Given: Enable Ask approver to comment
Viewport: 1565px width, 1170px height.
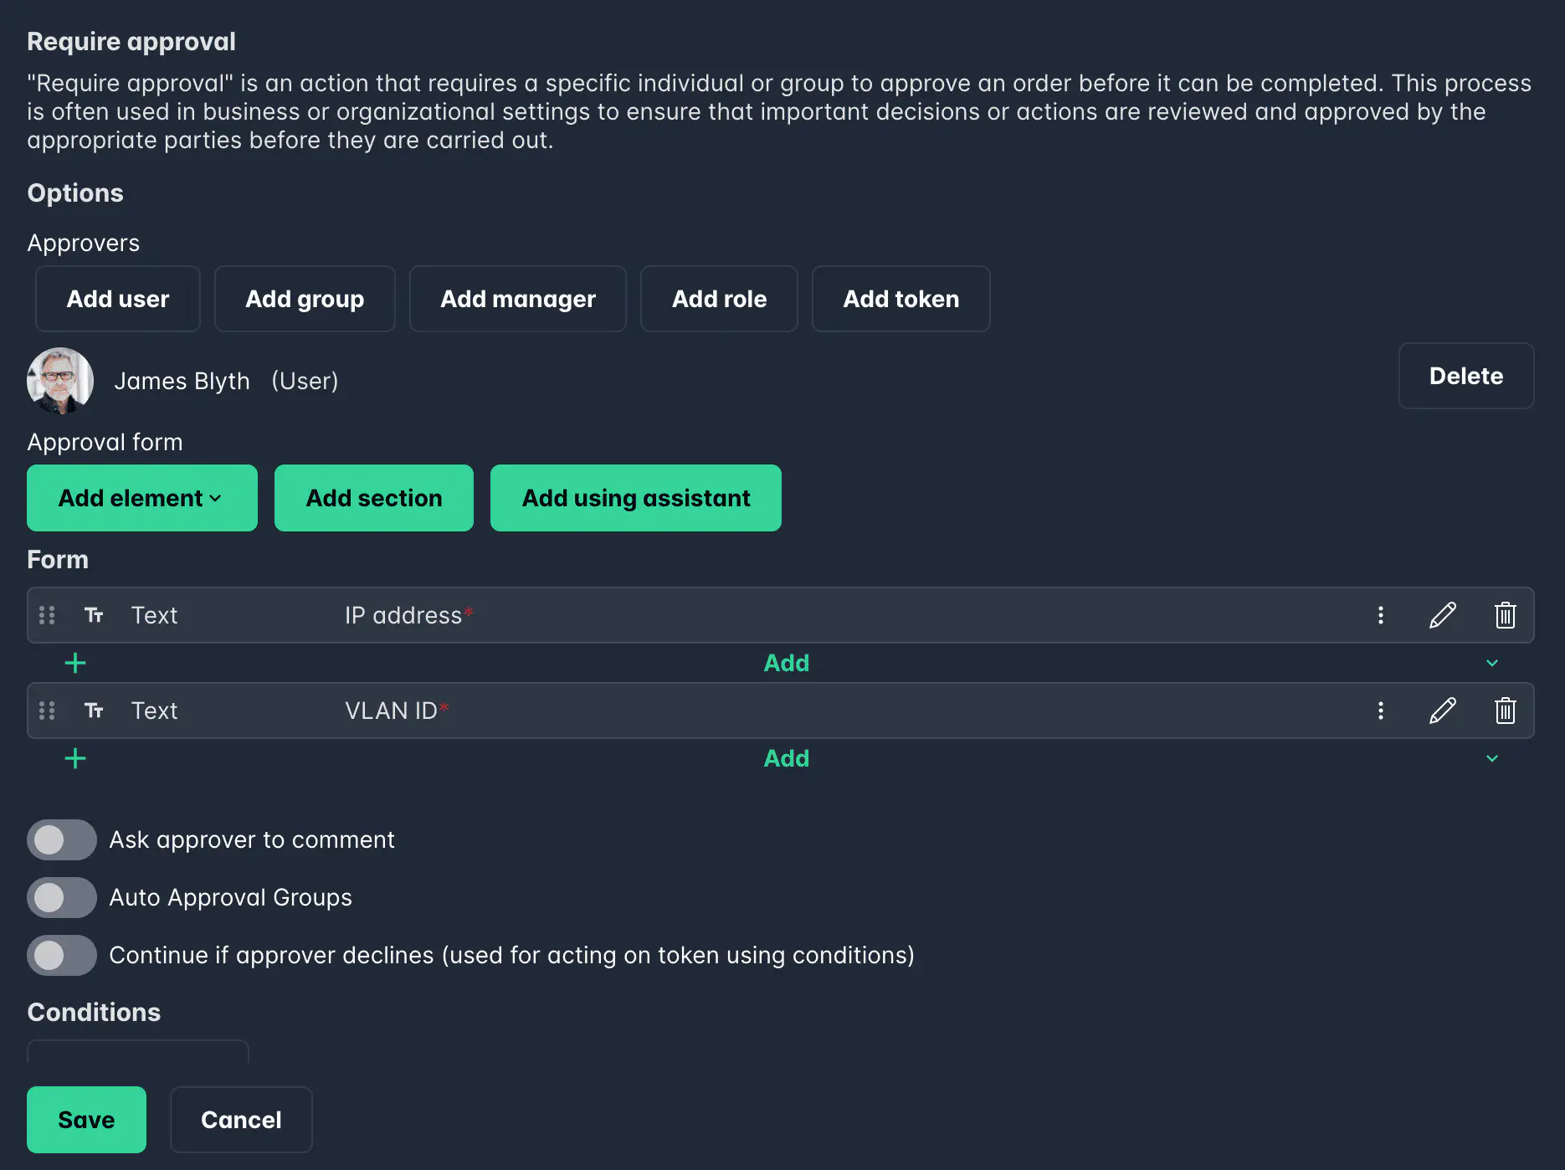Looking at the screenshot, I should coord(61,839).
